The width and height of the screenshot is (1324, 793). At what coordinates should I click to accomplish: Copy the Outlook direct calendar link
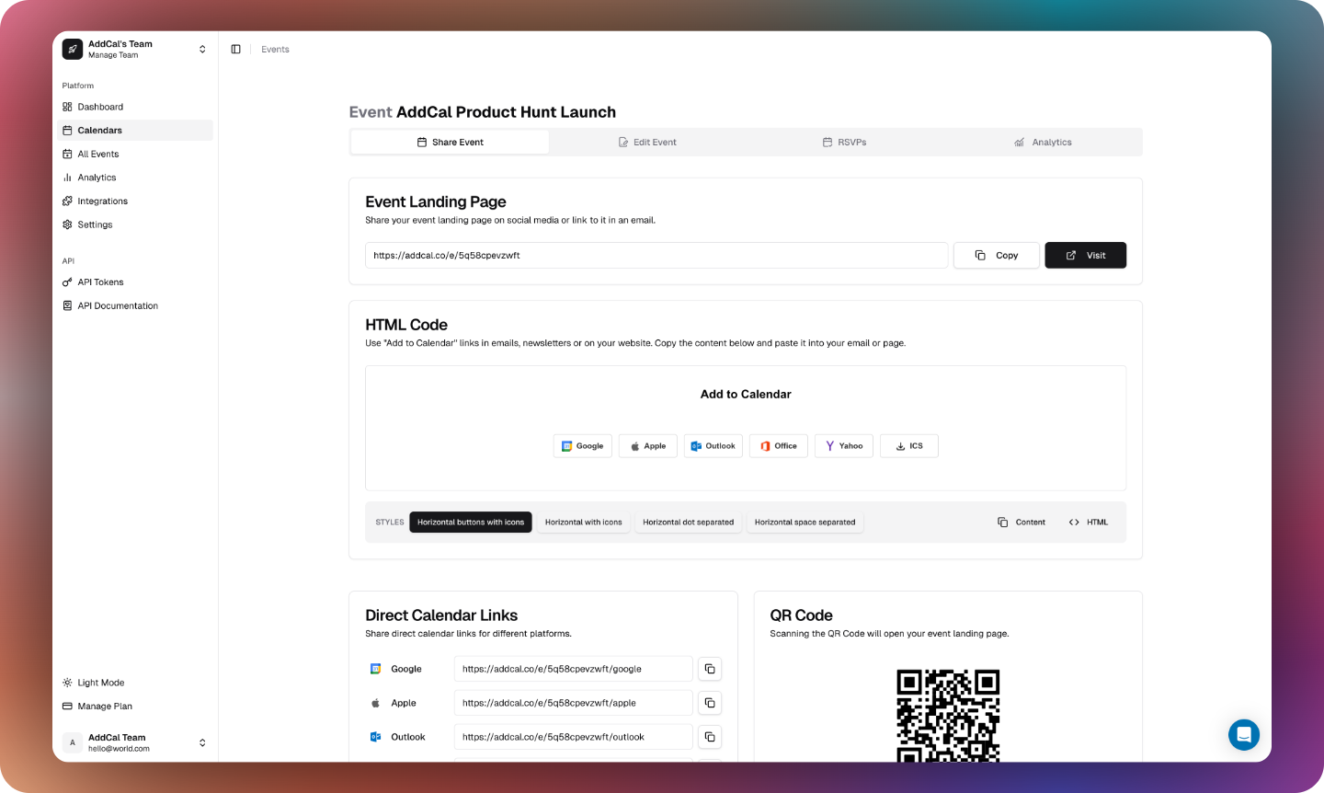(710, 737)
